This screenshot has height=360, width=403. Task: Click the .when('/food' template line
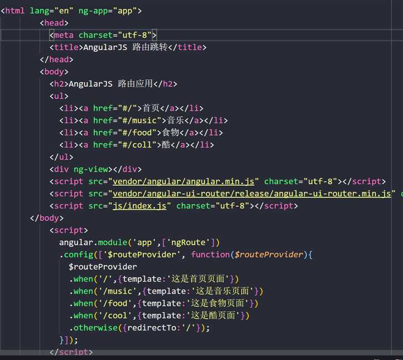pos(163,303)
